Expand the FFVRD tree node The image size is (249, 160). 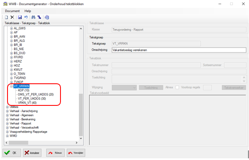click(x=11, y=57)
